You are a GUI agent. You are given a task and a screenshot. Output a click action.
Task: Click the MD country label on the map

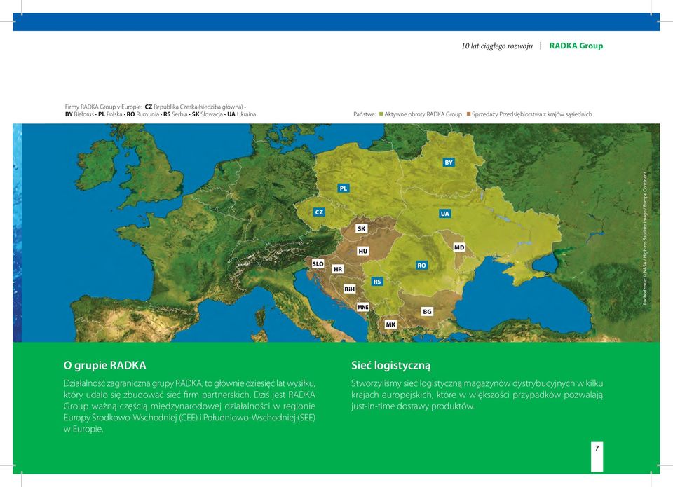pyautogui.click(x=458, y=247)
